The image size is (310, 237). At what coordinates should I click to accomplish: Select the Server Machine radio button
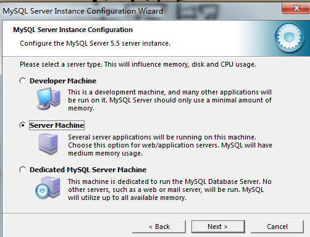coord(22,125)
